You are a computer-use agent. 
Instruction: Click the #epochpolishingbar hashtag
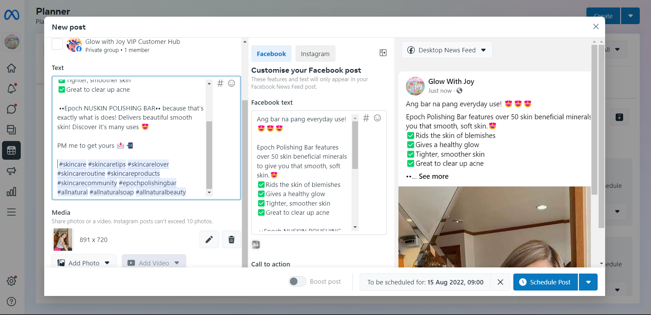(x=148, y=183)
